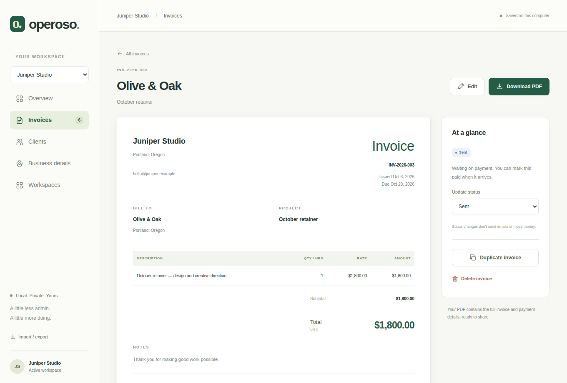567x383 pixels.
Task: Click the INV-2026-003 number on invoice
Action: [x=401, y=165]
